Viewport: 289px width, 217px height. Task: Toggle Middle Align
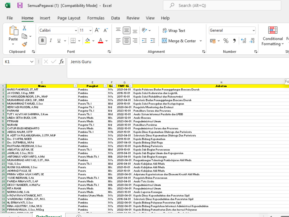click(127, 30)
